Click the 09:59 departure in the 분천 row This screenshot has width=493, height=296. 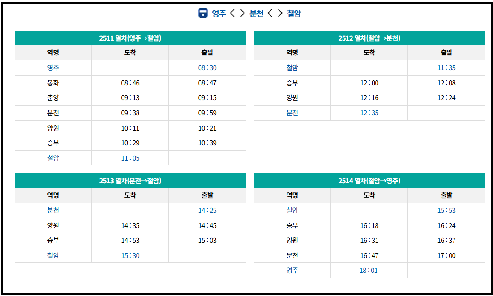click(207, 113)
